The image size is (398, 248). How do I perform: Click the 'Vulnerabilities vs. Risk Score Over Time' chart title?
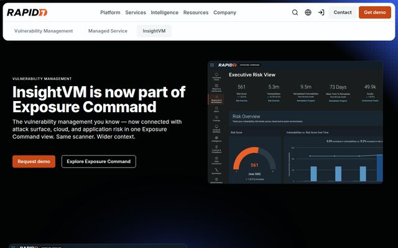(307, 132)
